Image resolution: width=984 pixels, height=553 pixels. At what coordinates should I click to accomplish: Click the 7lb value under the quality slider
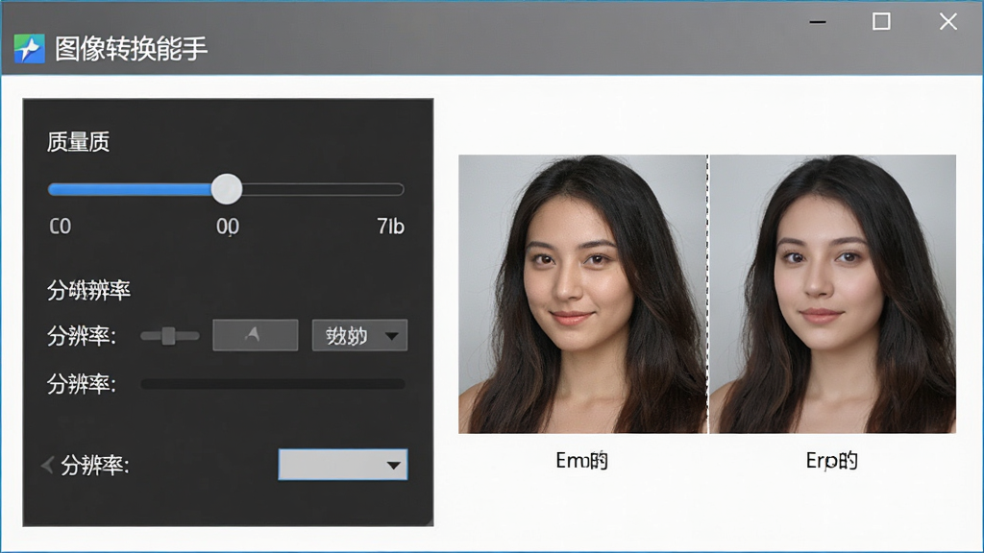point(390,226)
